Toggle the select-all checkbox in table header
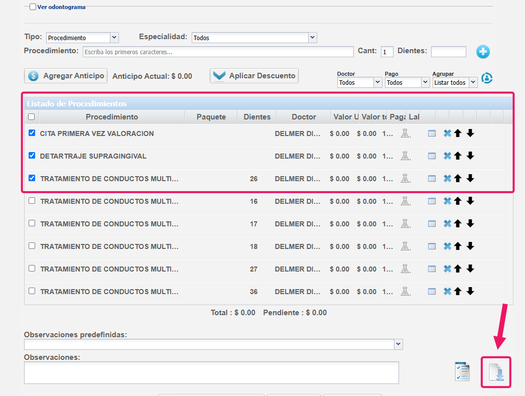Image resolution: width=525 pixels, height=396 pixels. [x=32, y=117]
